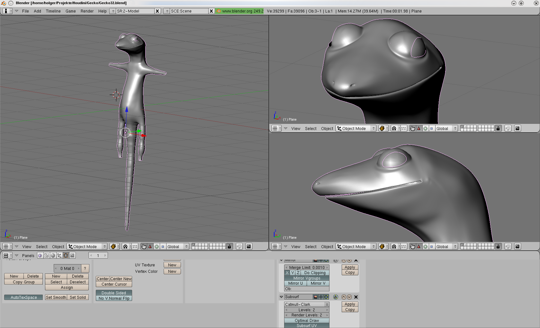The height and width of the screenshot is (328, 540).
Task: Click the Merge Limit 0.0010 slider
Action: 307,268
